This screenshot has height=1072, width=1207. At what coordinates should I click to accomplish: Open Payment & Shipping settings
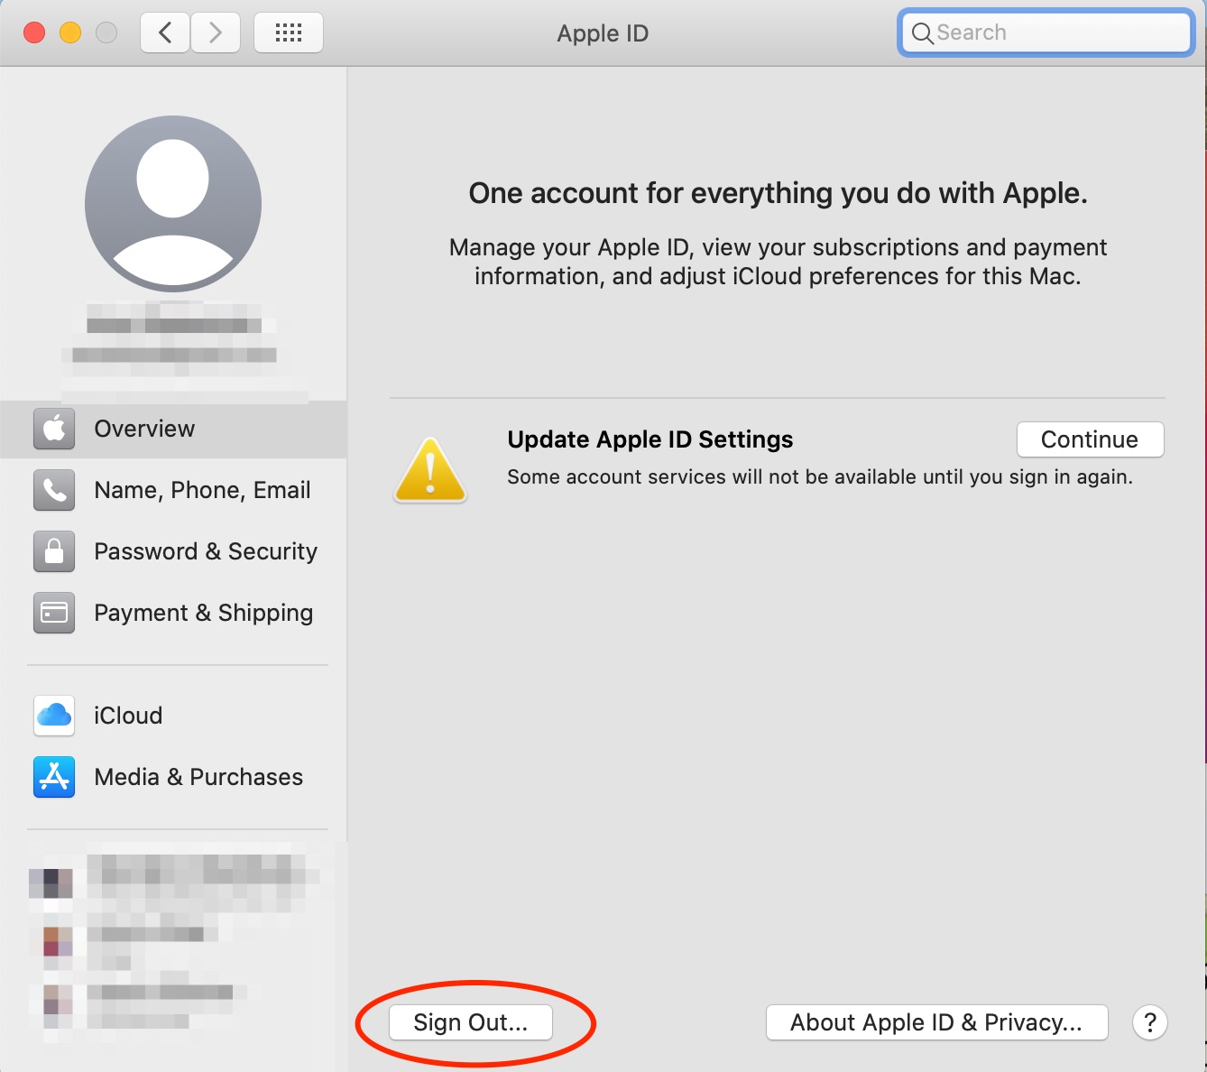click(173, 613)
